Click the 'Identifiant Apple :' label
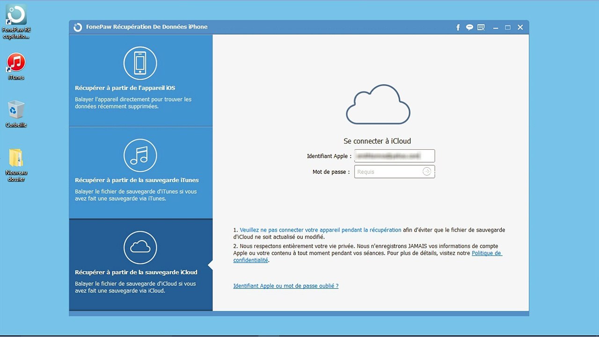 pos(329,156)
